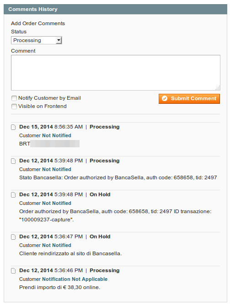
Task: Click note icon beside 5:36:46 PM Processing entry
Action: 13,271
